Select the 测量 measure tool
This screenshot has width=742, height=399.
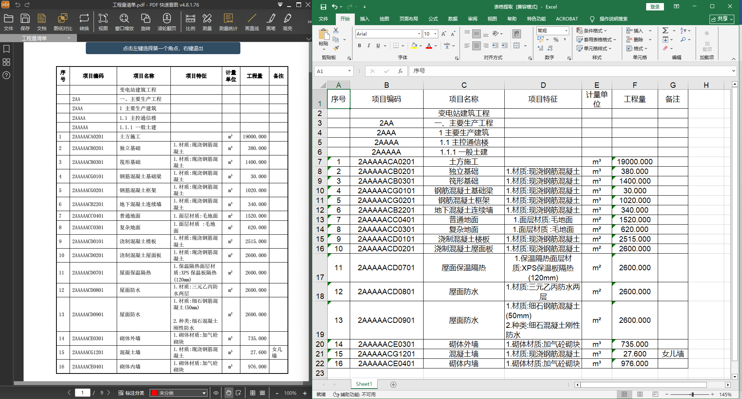click(207, 22)
